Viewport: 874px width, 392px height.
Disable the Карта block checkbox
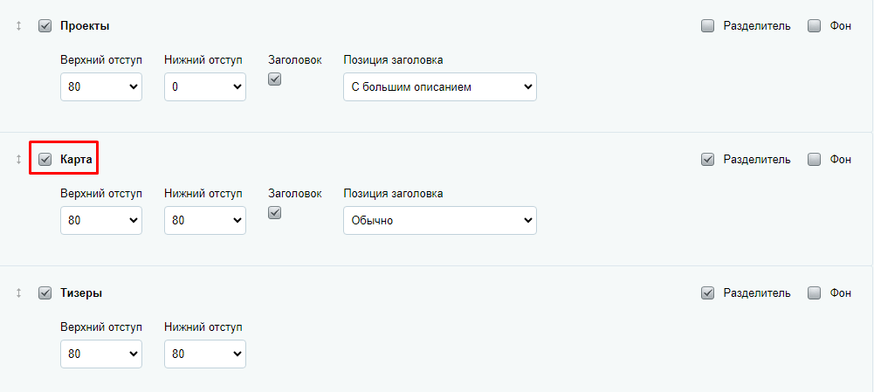(45, 160)
